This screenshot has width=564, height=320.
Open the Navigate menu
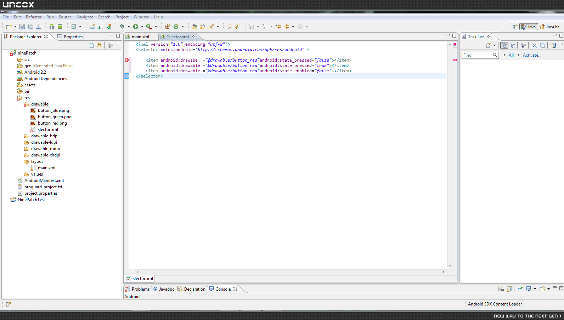pyautogui.click(x=85, y=17)
